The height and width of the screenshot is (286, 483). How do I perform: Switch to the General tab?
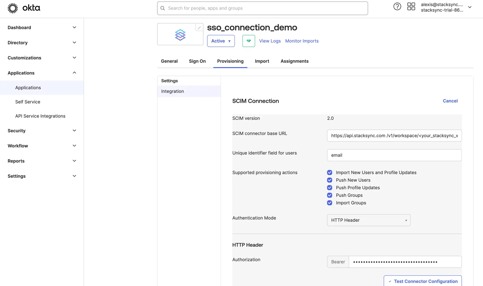(169, 61)
